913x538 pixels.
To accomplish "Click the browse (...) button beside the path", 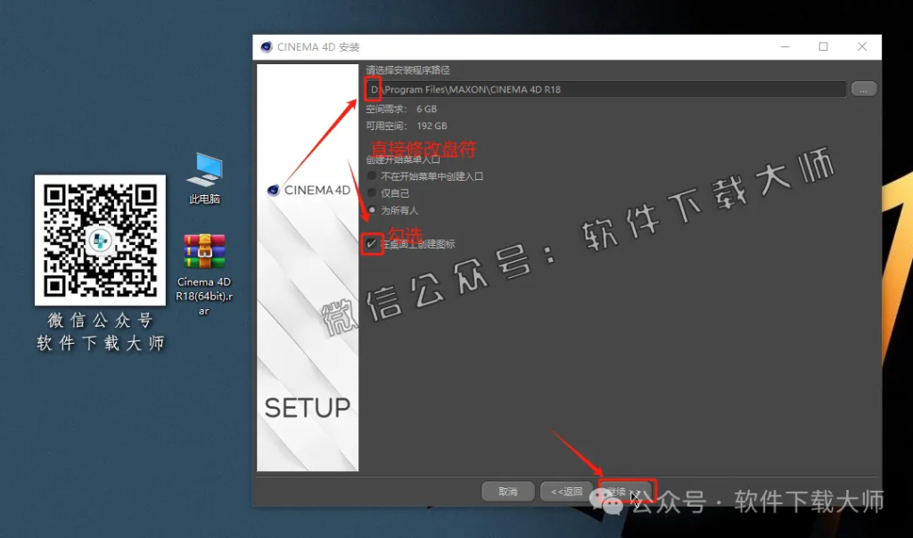I will (x=863, y=88).
